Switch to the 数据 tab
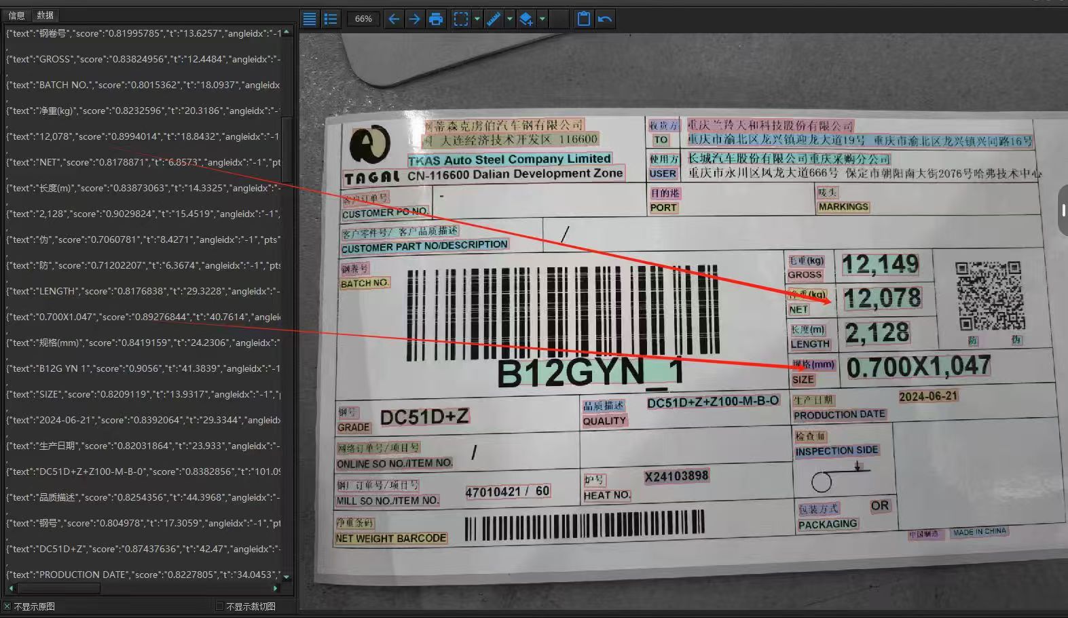Screen dimensions: 1068x618 point(45,15)
